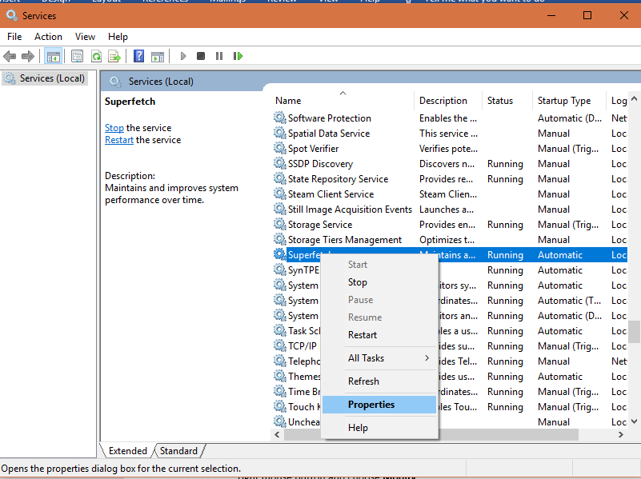Screen dimensions: 641x479
Task: Open the blue Help question-mark icon
Action: click(x=139, y=56)
